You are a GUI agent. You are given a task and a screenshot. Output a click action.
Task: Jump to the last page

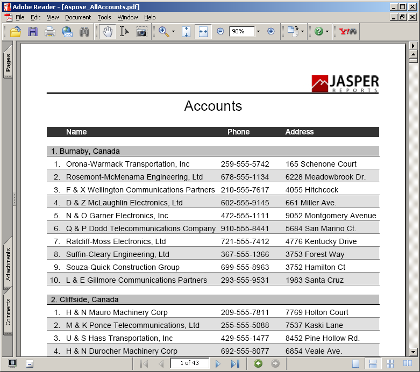coord(234,363)
